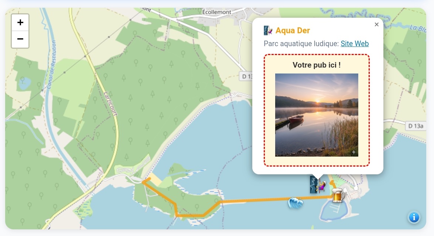This screenshot has width=434, height=236.
Task: Click the beer mug marker
Action: point(338,195)
